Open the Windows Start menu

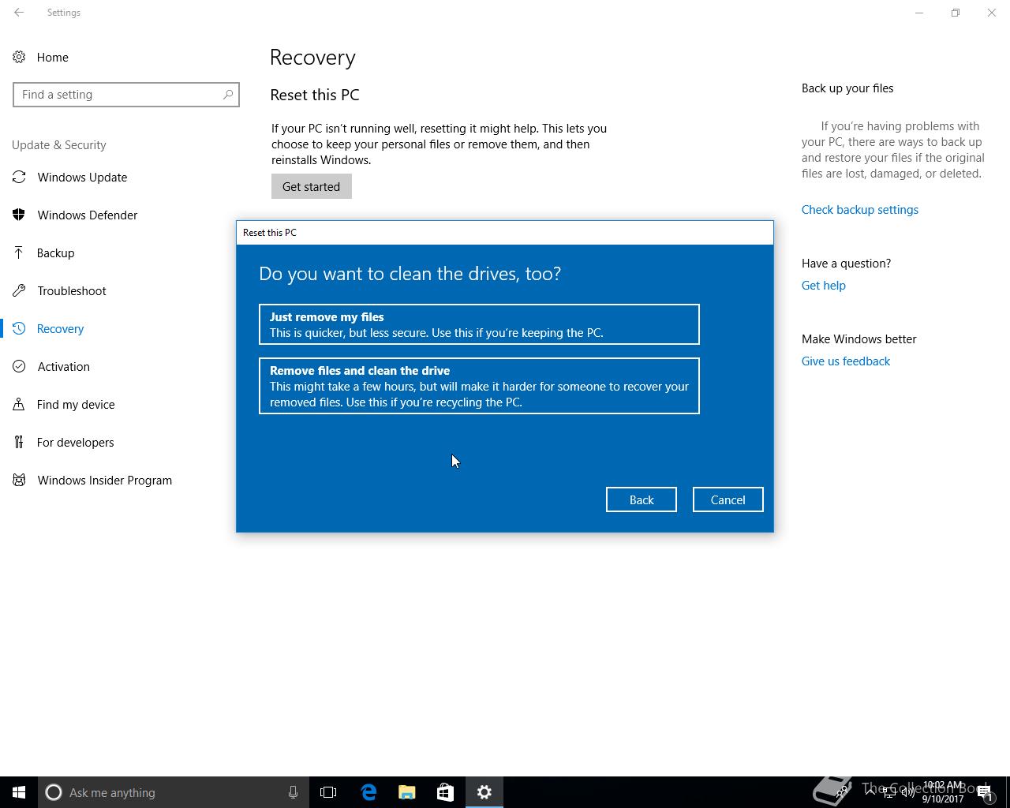(x=19, y=792)
